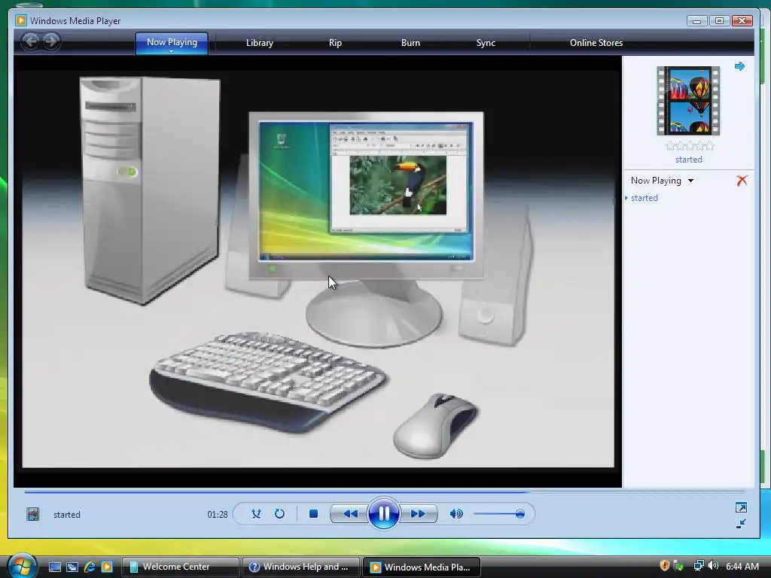Mute the sound with the speaker button
The image size is (771, 578).
456,514
